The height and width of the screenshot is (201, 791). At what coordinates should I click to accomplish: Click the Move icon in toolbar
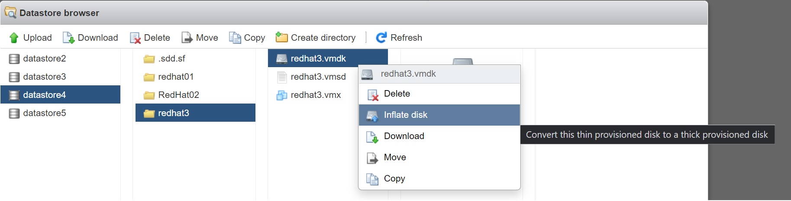pyautogui.click(x=187, y=38)
